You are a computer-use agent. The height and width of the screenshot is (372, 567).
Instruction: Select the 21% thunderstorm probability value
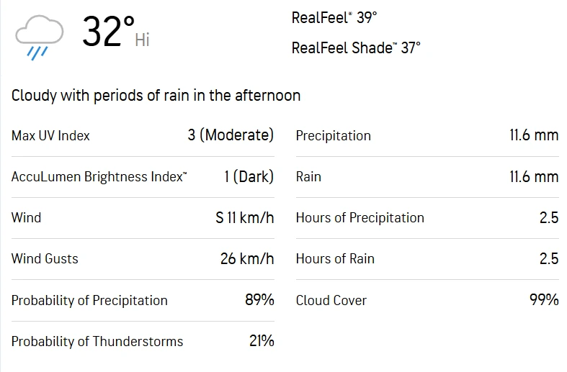(262, 341)
